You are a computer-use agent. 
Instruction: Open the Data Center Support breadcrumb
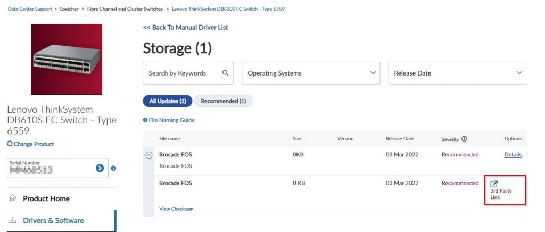[30, 9]
